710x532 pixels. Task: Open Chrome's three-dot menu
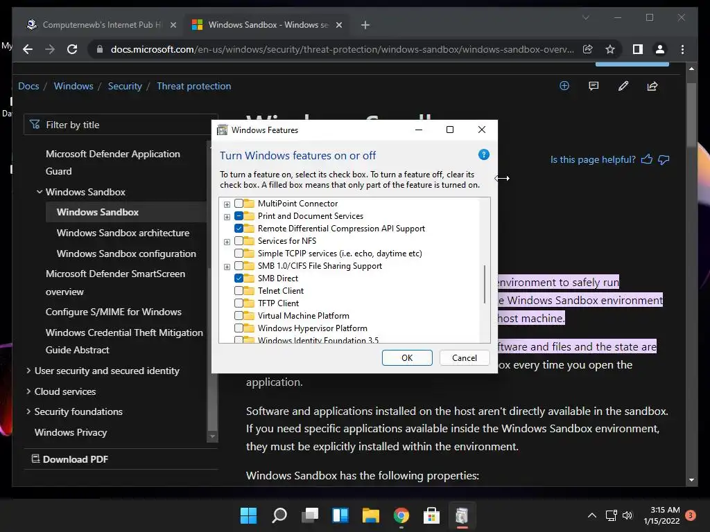click(x=682, y=49)
